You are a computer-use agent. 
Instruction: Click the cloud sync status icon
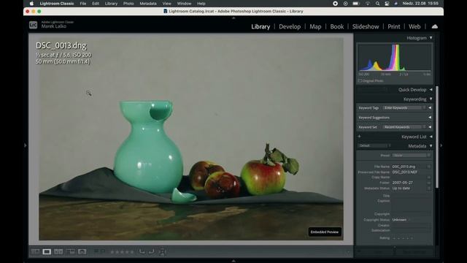point(435,26)
